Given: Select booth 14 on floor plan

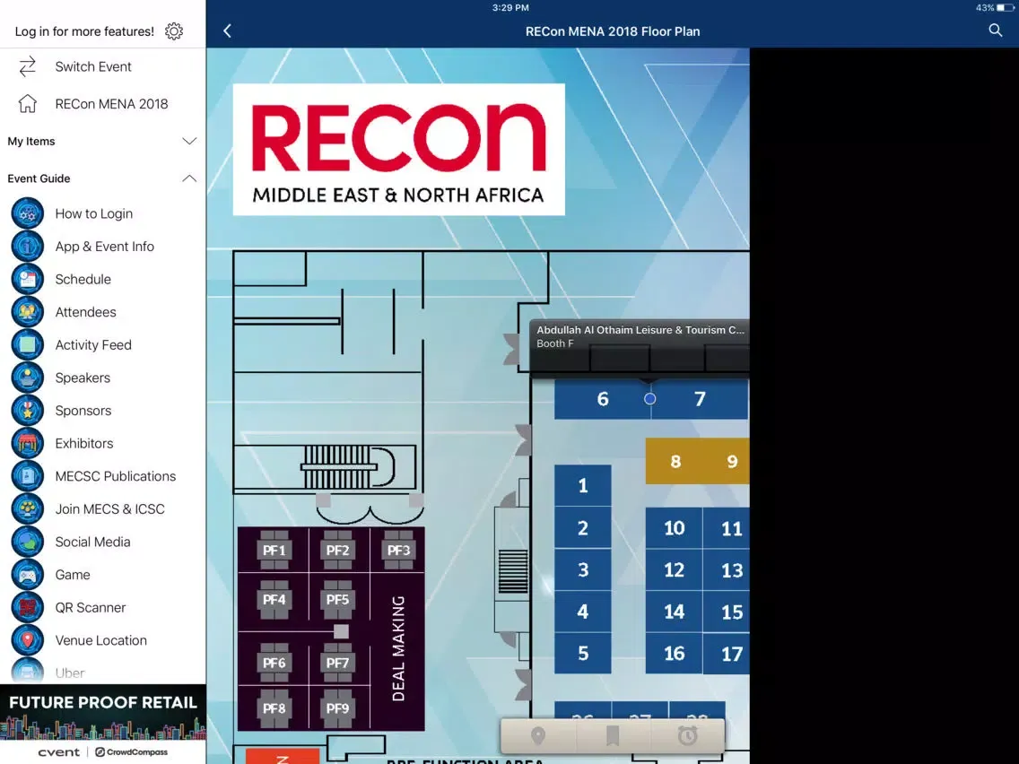Looking at the screenshot, I should (x=674, y=612).
